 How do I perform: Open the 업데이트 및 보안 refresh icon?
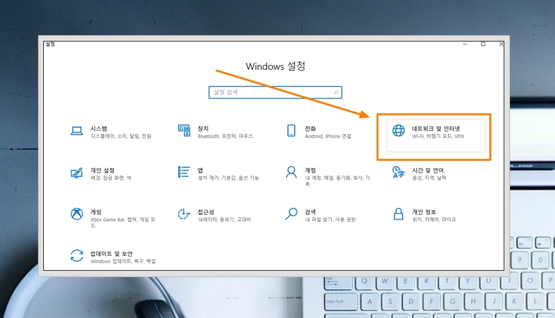[77, 256]
